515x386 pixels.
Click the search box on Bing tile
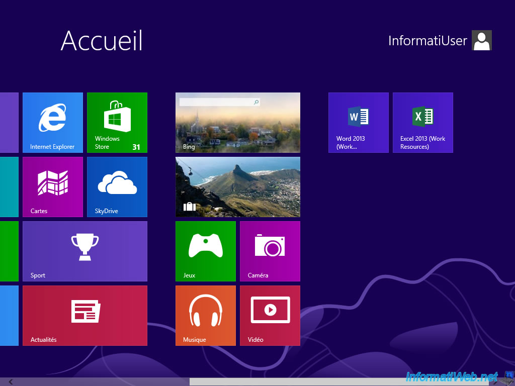pos(219,102)
